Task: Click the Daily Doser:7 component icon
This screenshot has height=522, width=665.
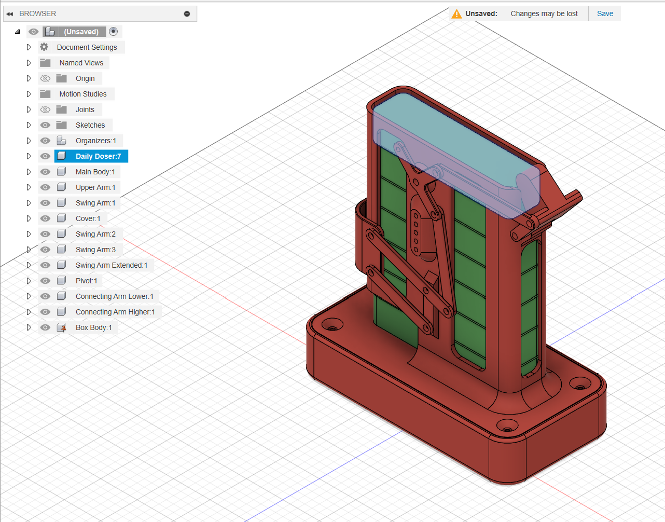Action: pyautogui.click(x=61, y=156)
